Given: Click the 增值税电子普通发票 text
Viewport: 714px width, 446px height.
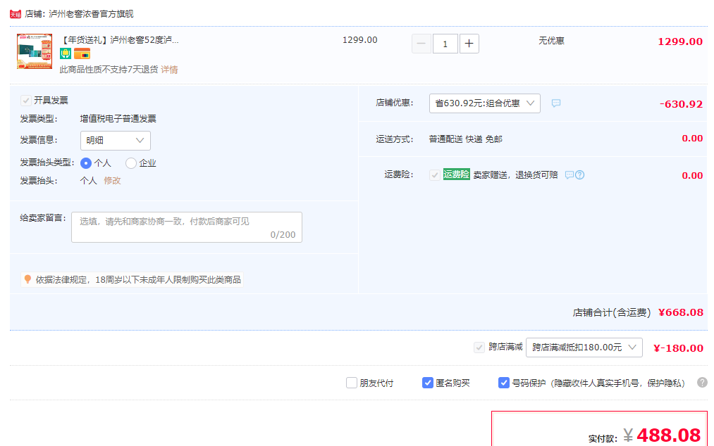Looking at the screenshot, I should [118, 119].
